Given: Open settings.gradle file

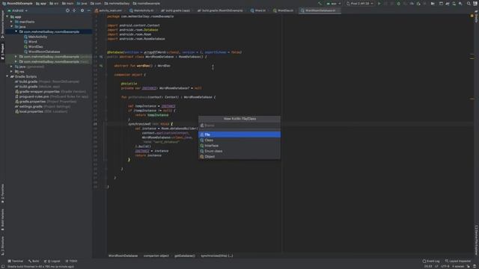Looking at the screenshot, I should tap(43, 106).
